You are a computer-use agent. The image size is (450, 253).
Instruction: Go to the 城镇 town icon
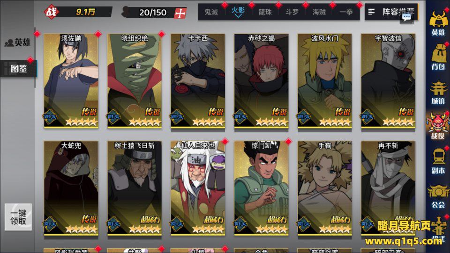pyautogui.click(x=438, y=93)
